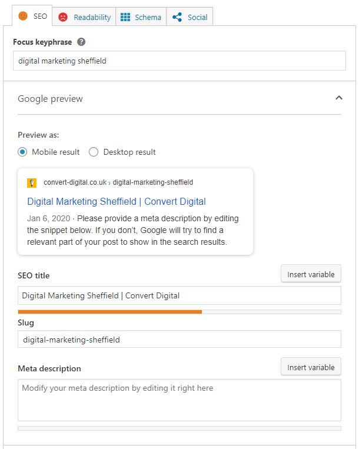Click the red sad face Readability icon
Viewport: 359px width, 449px height.
click(x=63, y=17)
